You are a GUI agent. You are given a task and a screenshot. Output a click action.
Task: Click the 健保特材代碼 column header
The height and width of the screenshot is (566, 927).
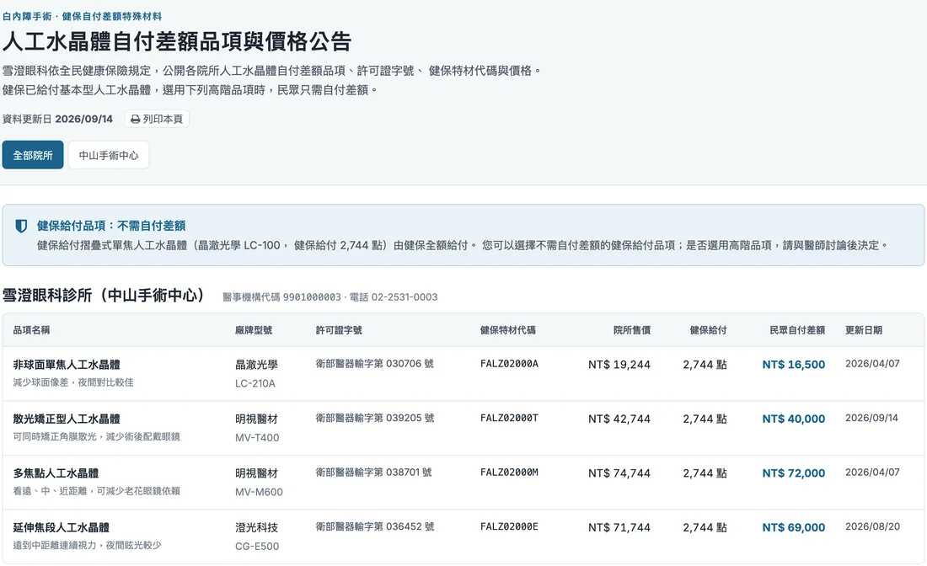tap(508, 329)
